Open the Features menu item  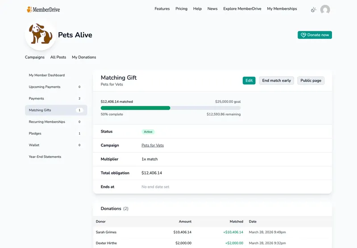[x=162, y=8]
